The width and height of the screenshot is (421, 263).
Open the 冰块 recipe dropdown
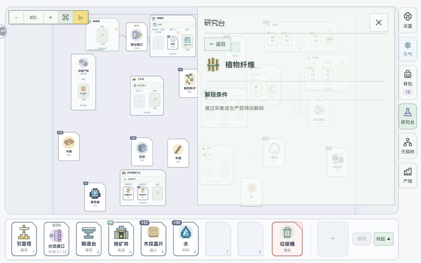coord(173,25)
